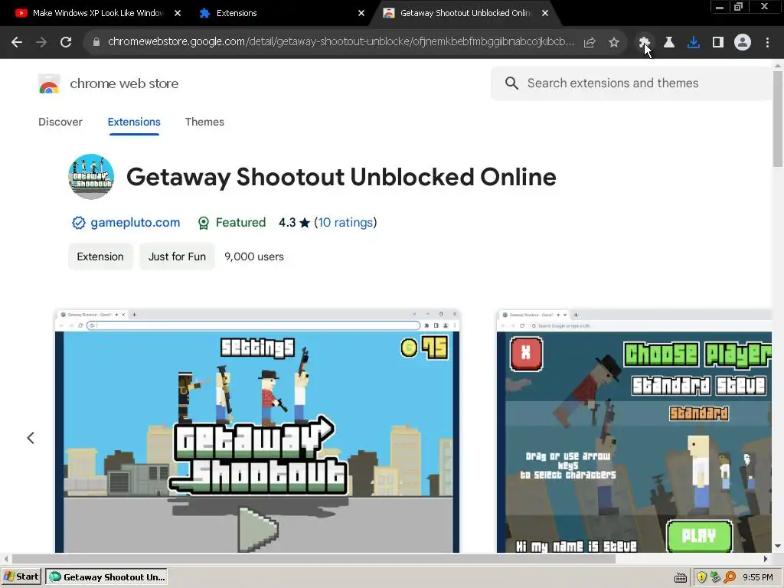Open the Choose Player screenshot
The height and width of the screenshot is (588, 784).
[x=634, y=430]
